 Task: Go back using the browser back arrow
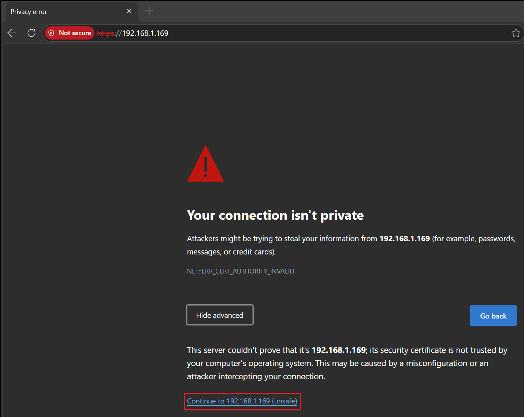pyautogui.click(x=12, y=33)
